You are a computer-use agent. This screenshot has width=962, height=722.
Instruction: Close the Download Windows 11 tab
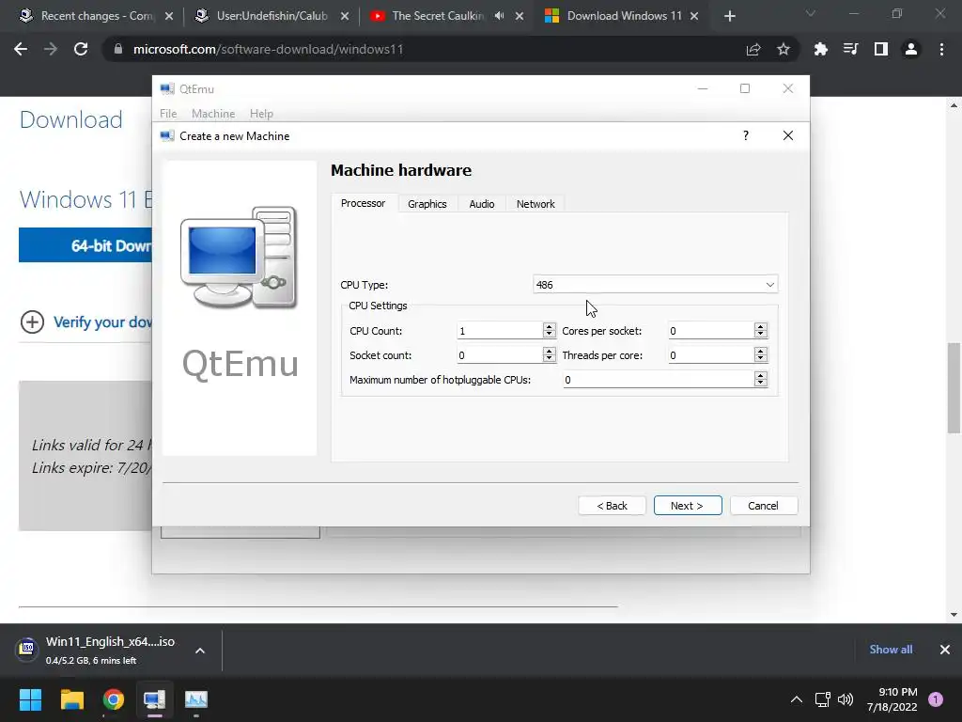pos(694,16)
